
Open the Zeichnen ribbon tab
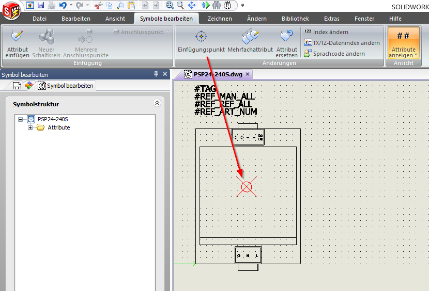(220, 19)
